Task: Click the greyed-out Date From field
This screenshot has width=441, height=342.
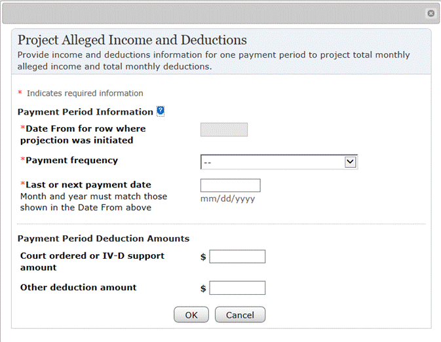Action: (x=224, y=130)
